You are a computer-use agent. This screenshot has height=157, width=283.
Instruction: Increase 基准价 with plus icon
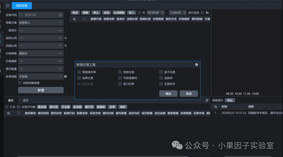coord(60,30)
